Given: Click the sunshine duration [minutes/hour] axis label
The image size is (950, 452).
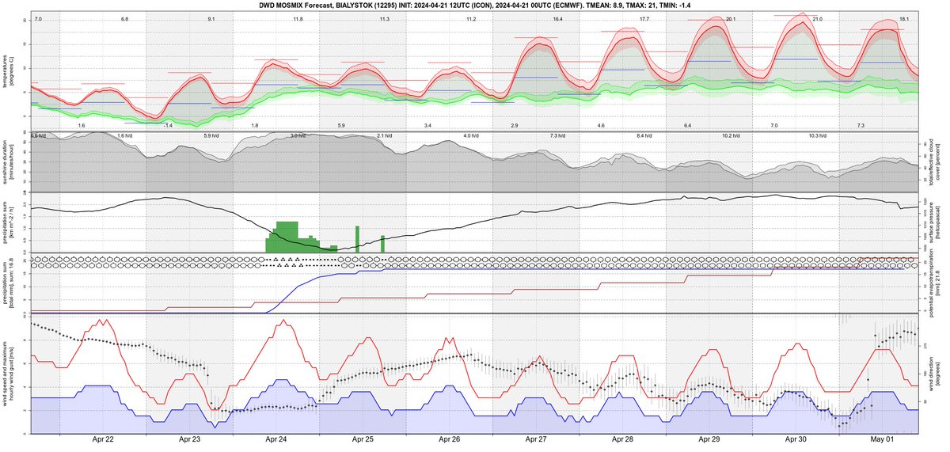Looking at the screenshot, I should click(x=9, y=161).
